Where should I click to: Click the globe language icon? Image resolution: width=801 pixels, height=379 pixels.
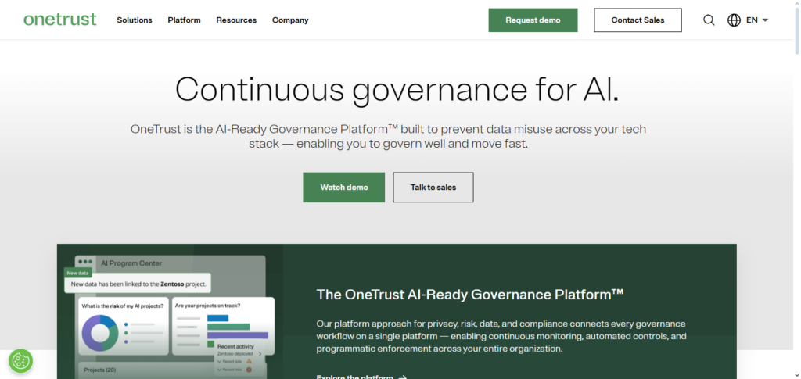coord(734,20)
